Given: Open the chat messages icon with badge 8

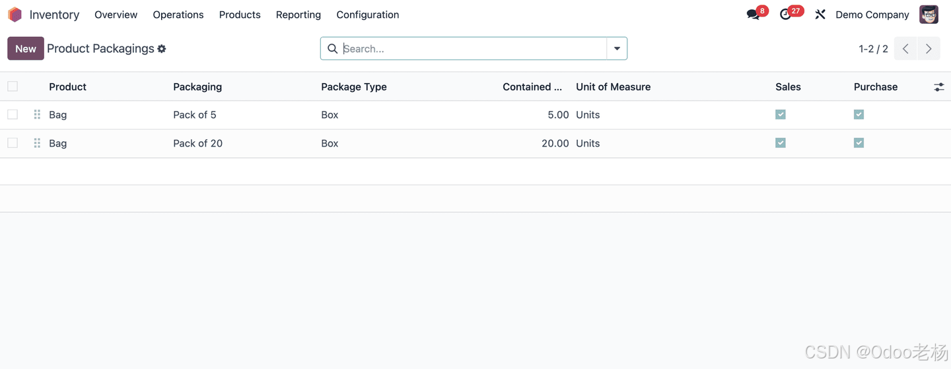Looking at the screenshot, I should point(753,15).
